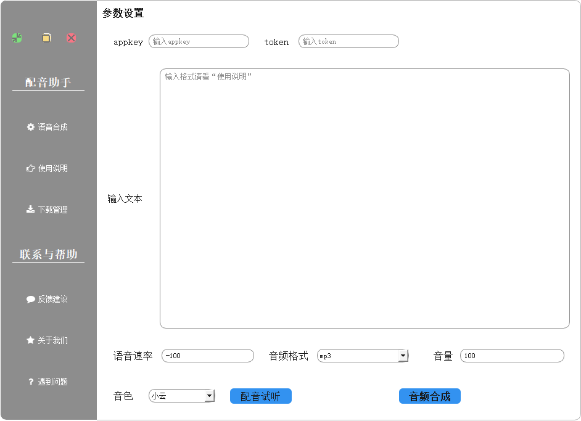
Task: Go to 下载管理 section
Action: pos(47,210)
